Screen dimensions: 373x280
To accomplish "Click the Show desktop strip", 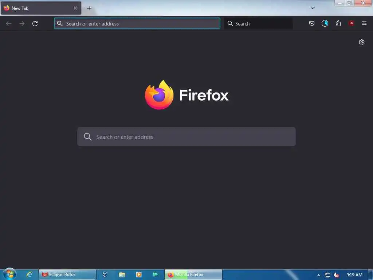I will click(x=370, y=275).
